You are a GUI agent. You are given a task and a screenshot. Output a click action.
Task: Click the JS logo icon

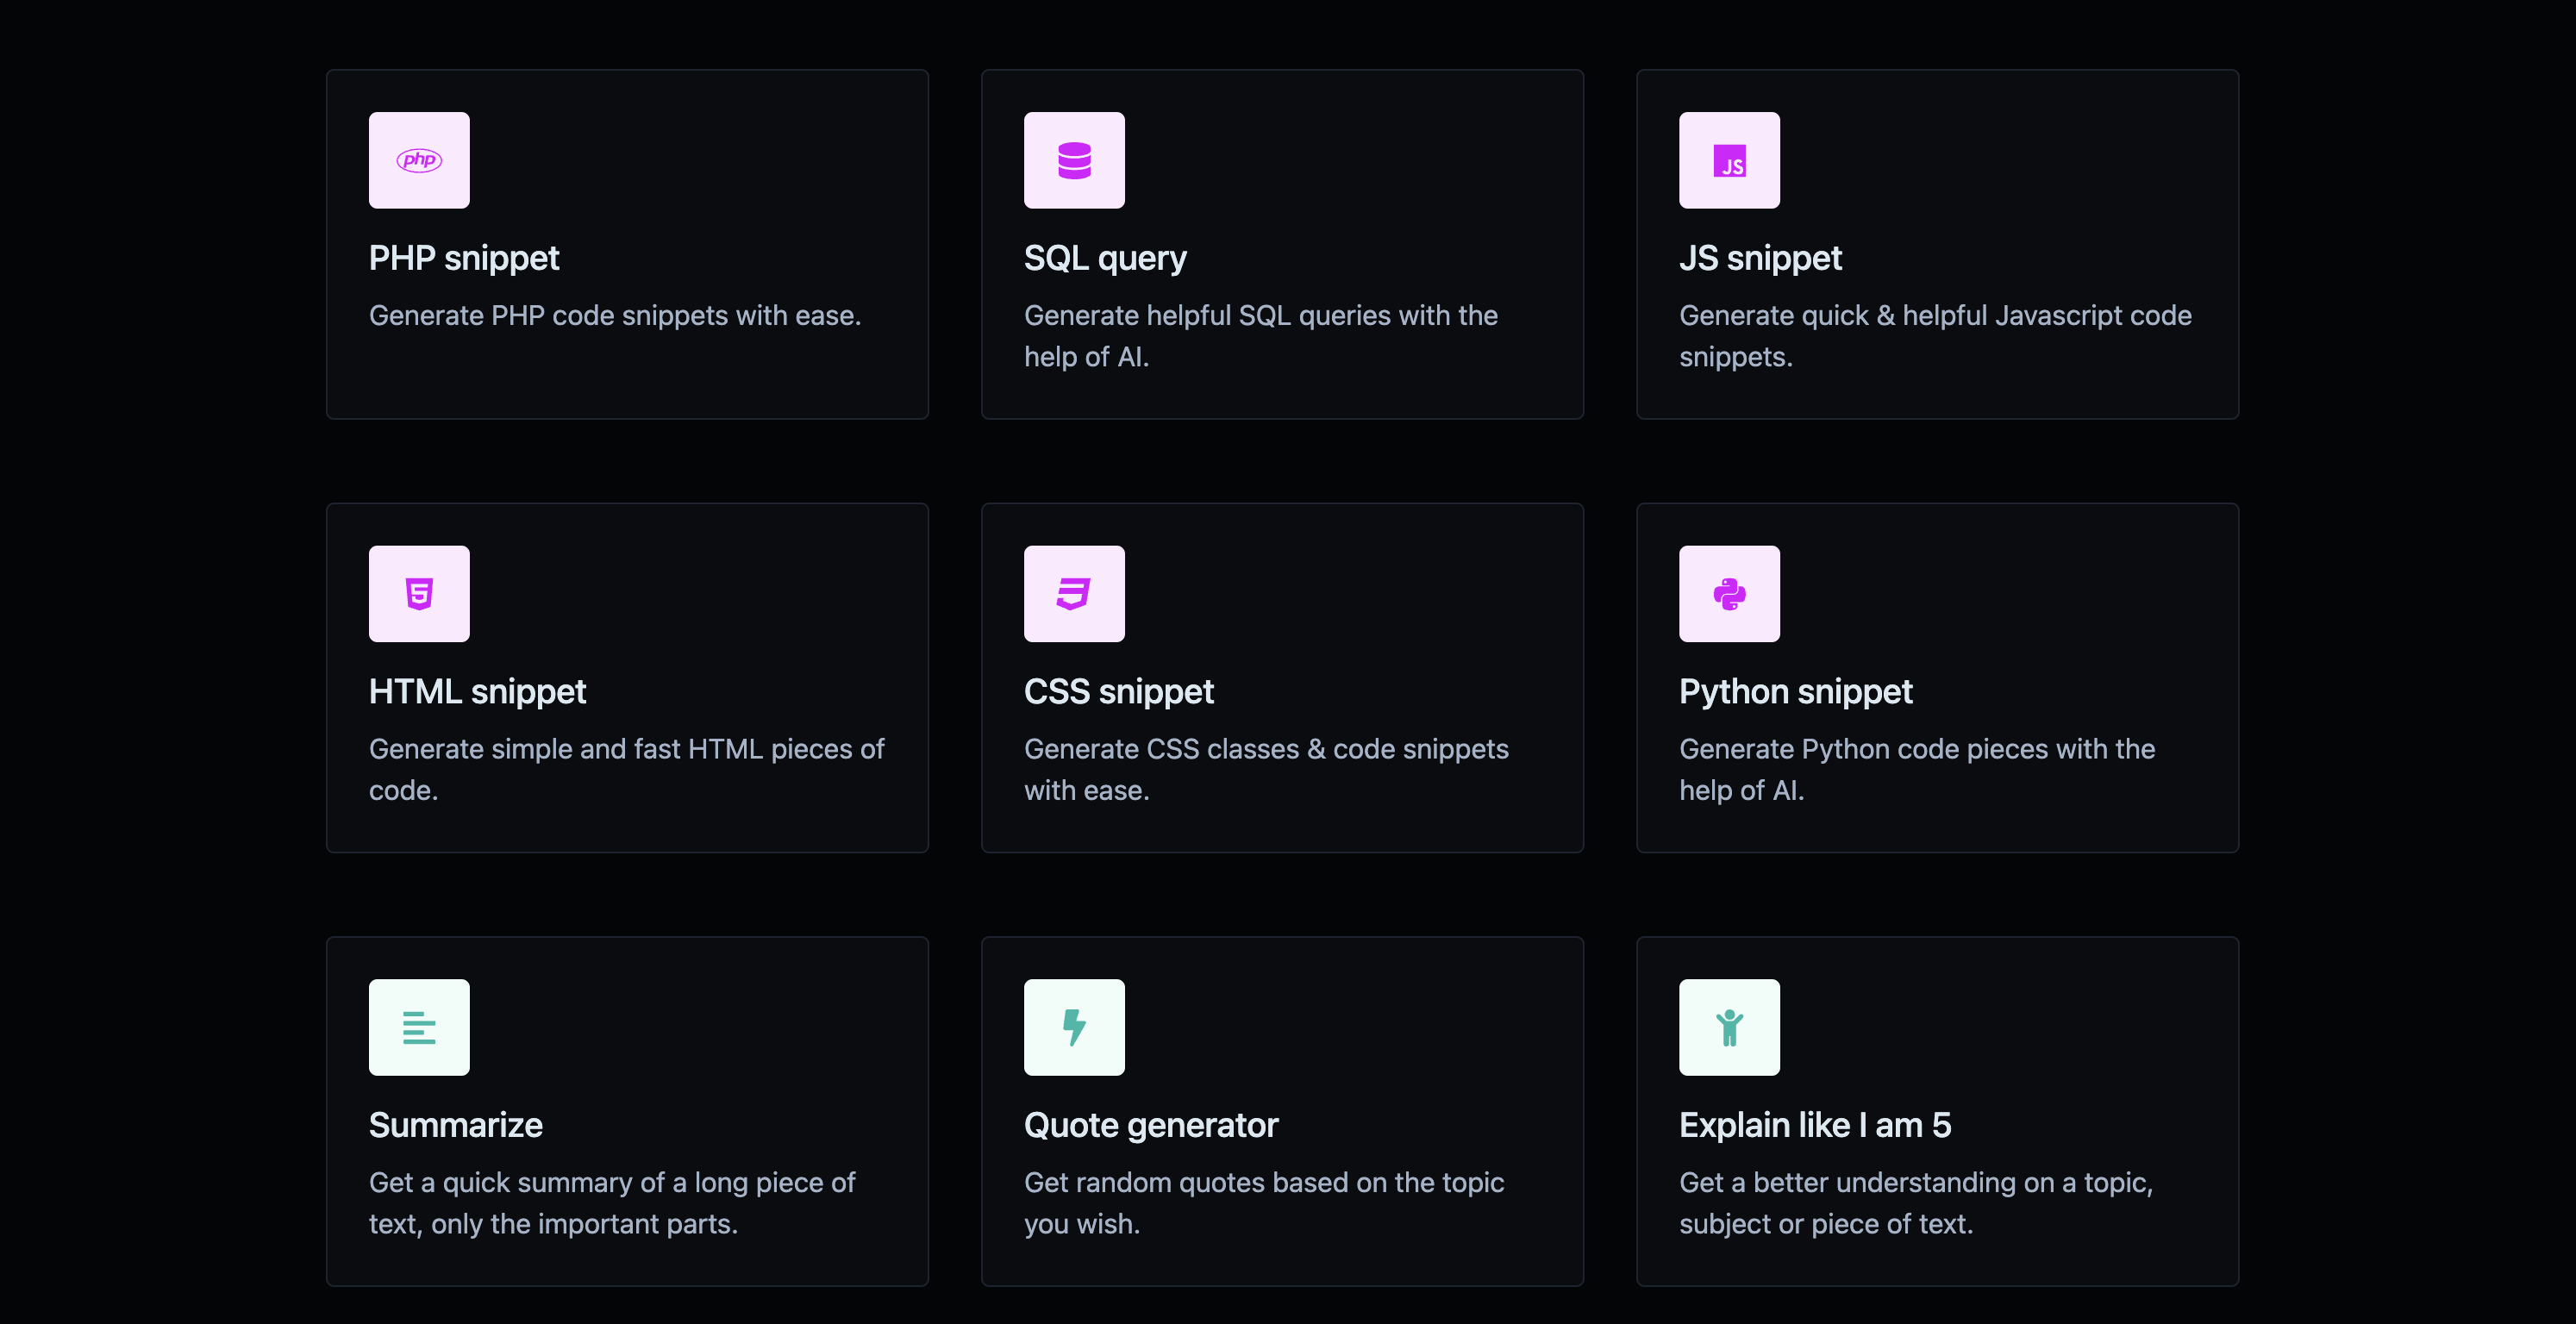coord(1729,160)
